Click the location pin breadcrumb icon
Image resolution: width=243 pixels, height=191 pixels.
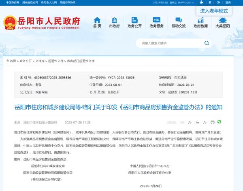point(8,61)
